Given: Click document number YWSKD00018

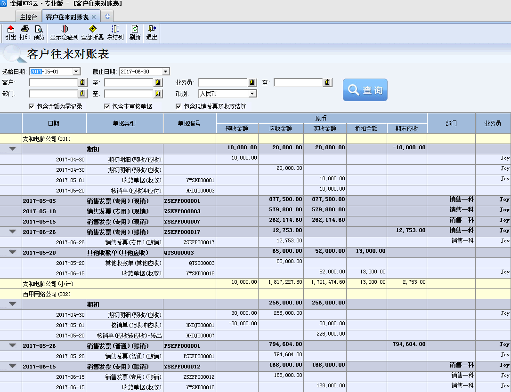Looking at the screenshot, I should click(x=201, y=273).
